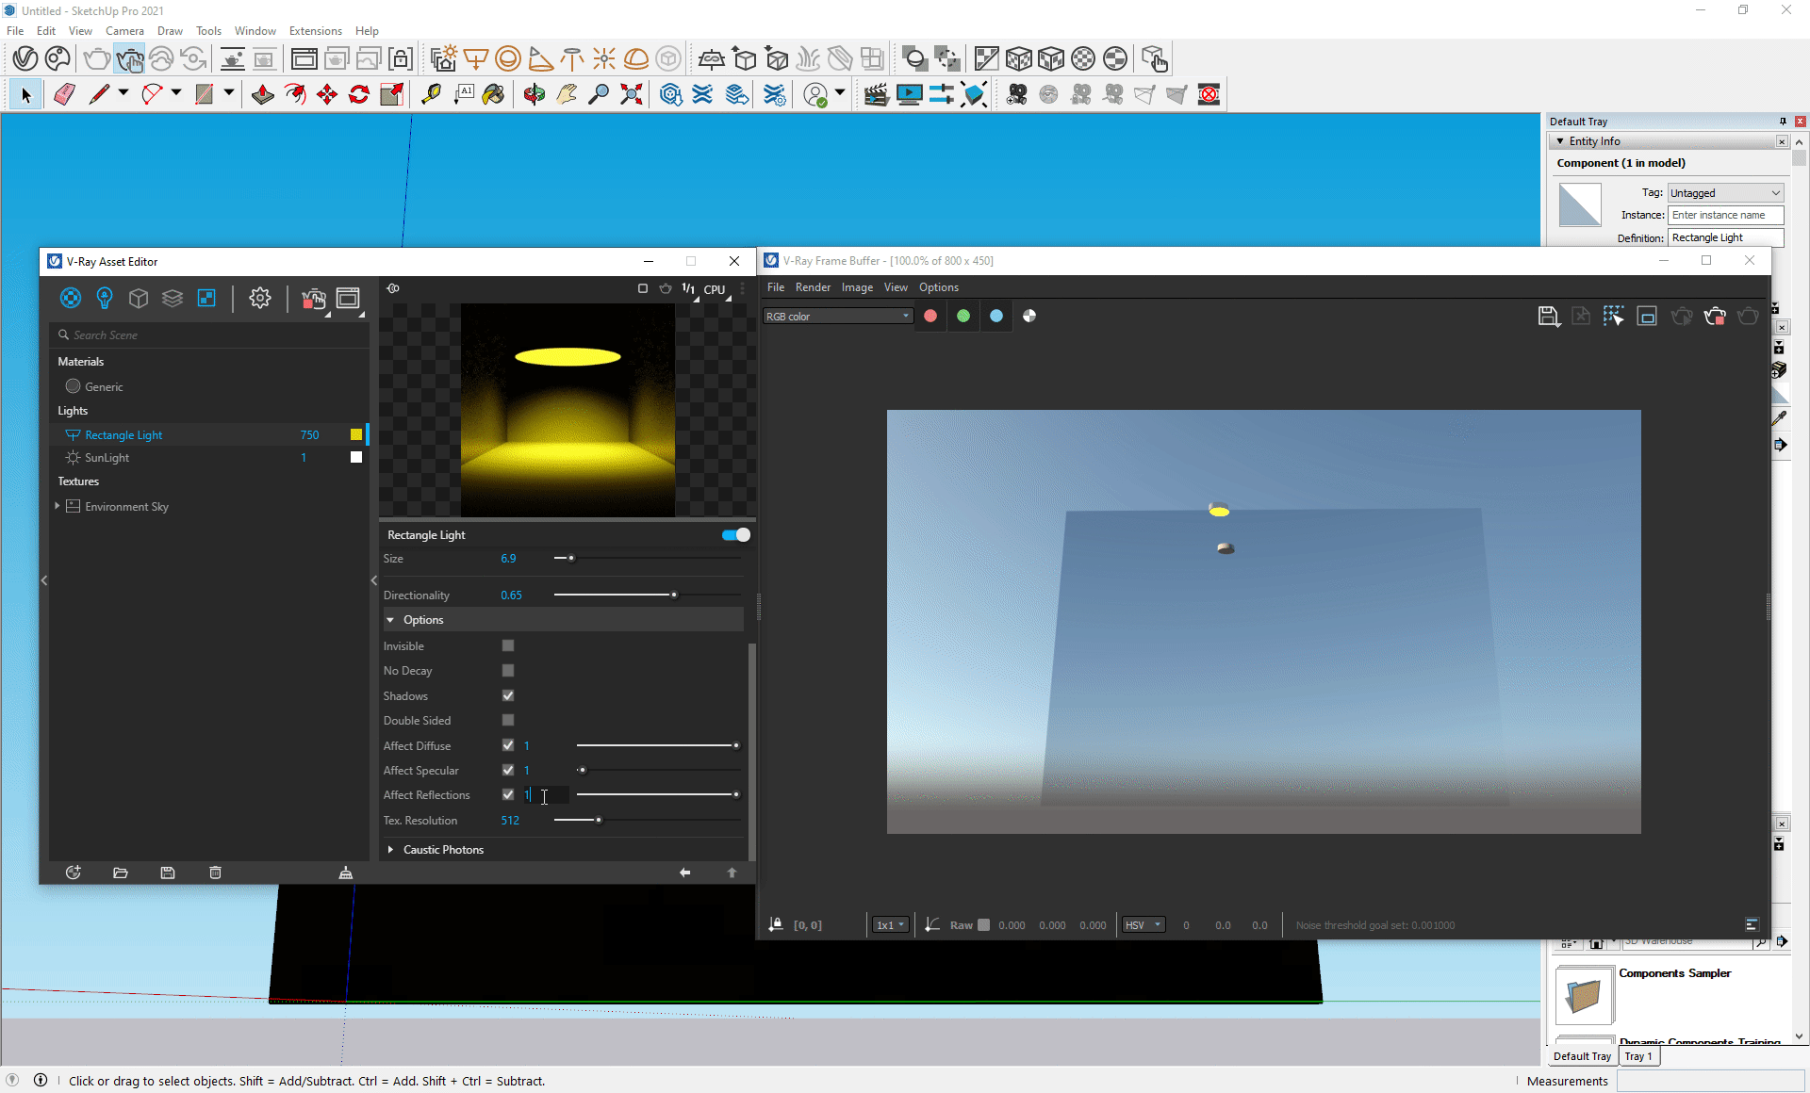The image size is (1810, 1093).
Task: Select the Rectangle Light in lights list
Action: pyautogui.click(x=124, y=434)
